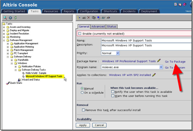Click the Cancel button
The width and height of the screenshot is (193, 131).
(x=99, y=125)
